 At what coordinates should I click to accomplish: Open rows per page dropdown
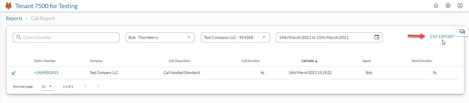pos(47,87)
